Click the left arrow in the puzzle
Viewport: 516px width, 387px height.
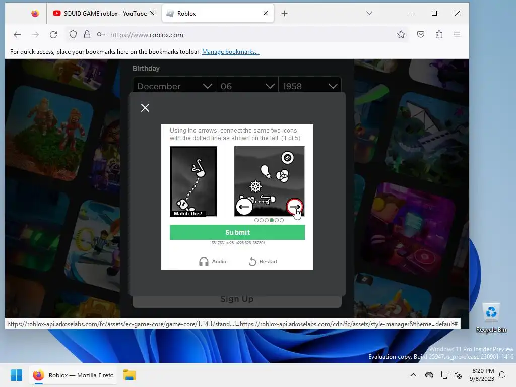[244, 207]
